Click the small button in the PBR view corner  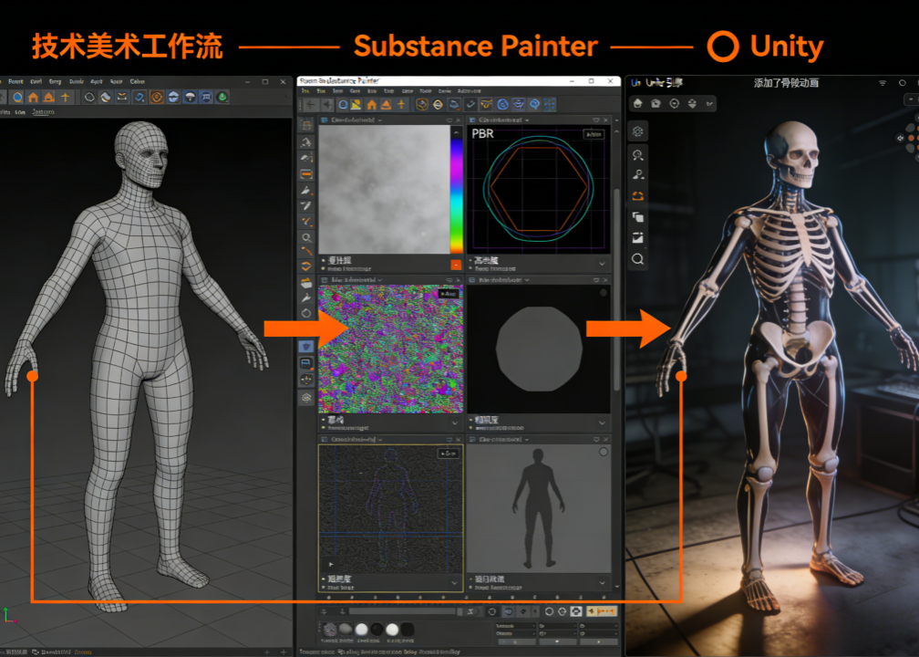point(594,134)
